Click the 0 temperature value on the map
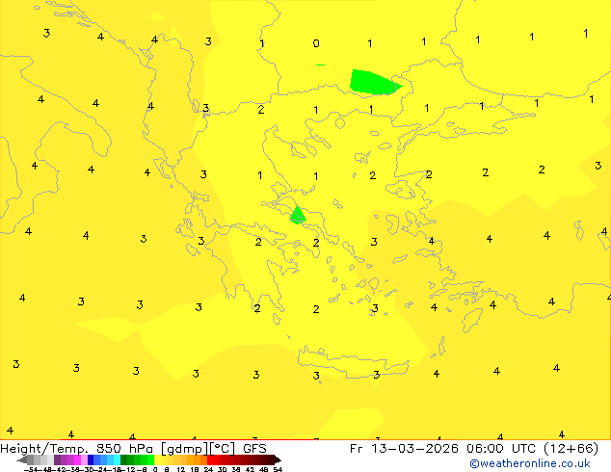Screen dimensions: 611x472 click(316, 43)
